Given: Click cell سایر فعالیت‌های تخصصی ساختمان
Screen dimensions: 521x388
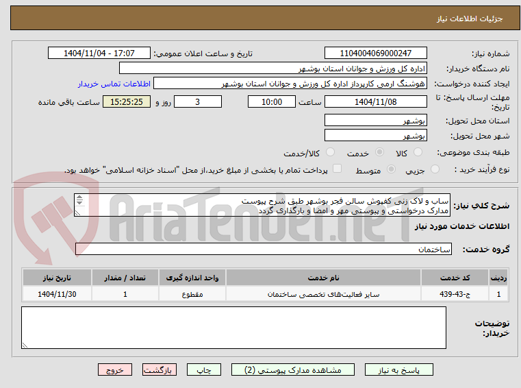Looking at the screenshot, I should tap(323, 294).
